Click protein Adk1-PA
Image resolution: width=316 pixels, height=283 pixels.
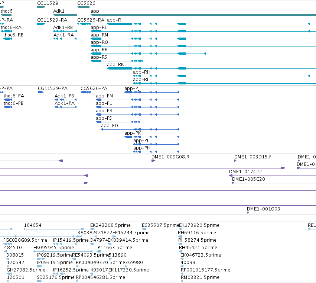(65, 103)
